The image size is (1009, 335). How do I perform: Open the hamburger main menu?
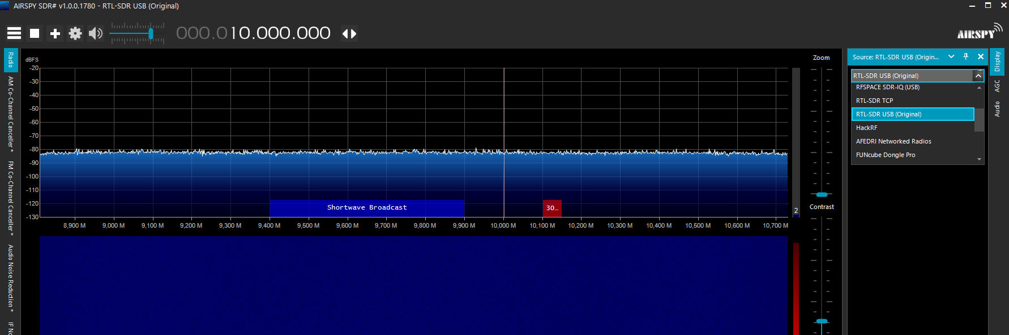coord(14,33)
